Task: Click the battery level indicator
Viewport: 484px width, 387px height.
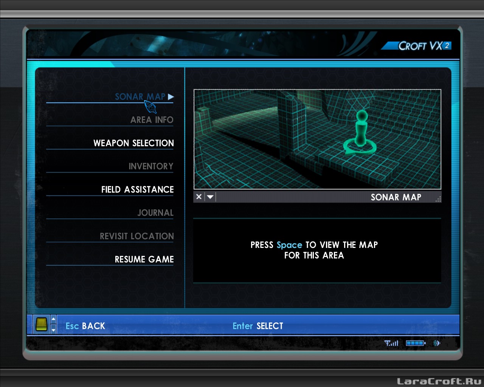Action: coord(416,343)
